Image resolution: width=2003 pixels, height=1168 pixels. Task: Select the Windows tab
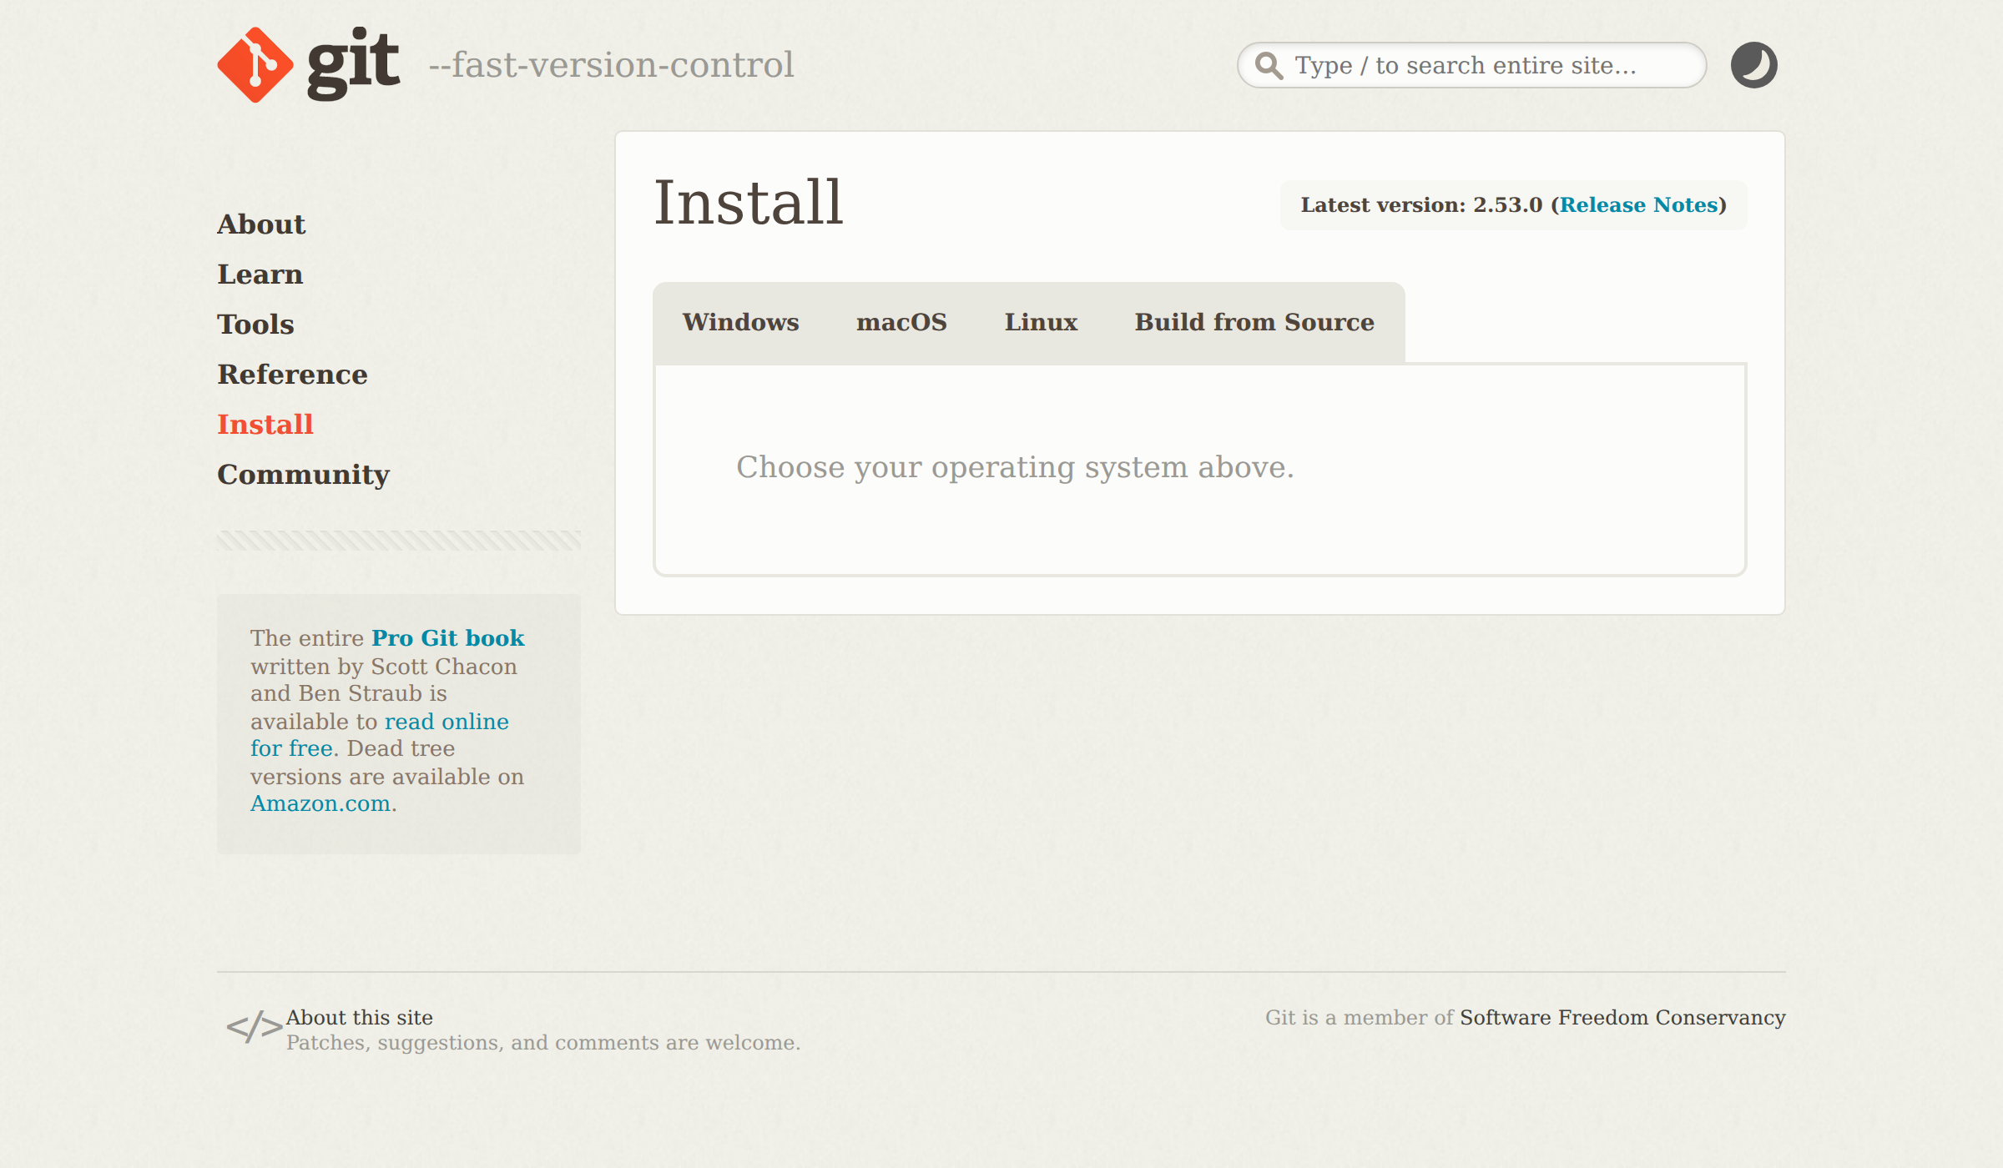tap(740, 323)
